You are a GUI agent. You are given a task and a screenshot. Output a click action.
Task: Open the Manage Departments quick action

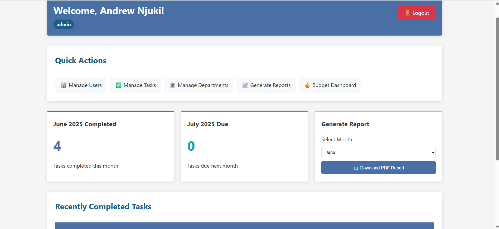coord(199,85)
